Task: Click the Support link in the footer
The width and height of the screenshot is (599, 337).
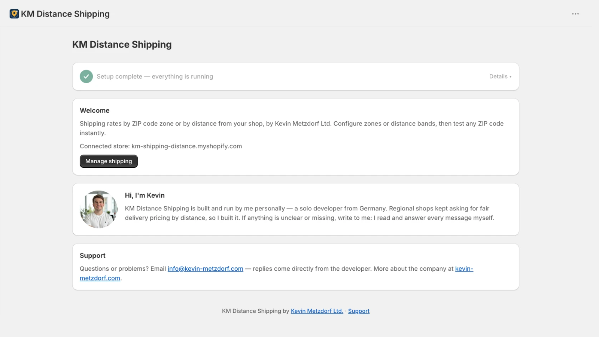Action: pyautogui.click(x=359, y=311)
